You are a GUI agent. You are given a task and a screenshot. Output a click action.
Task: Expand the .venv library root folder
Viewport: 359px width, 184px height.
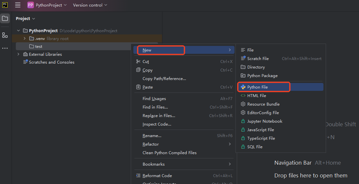(24, 39)
